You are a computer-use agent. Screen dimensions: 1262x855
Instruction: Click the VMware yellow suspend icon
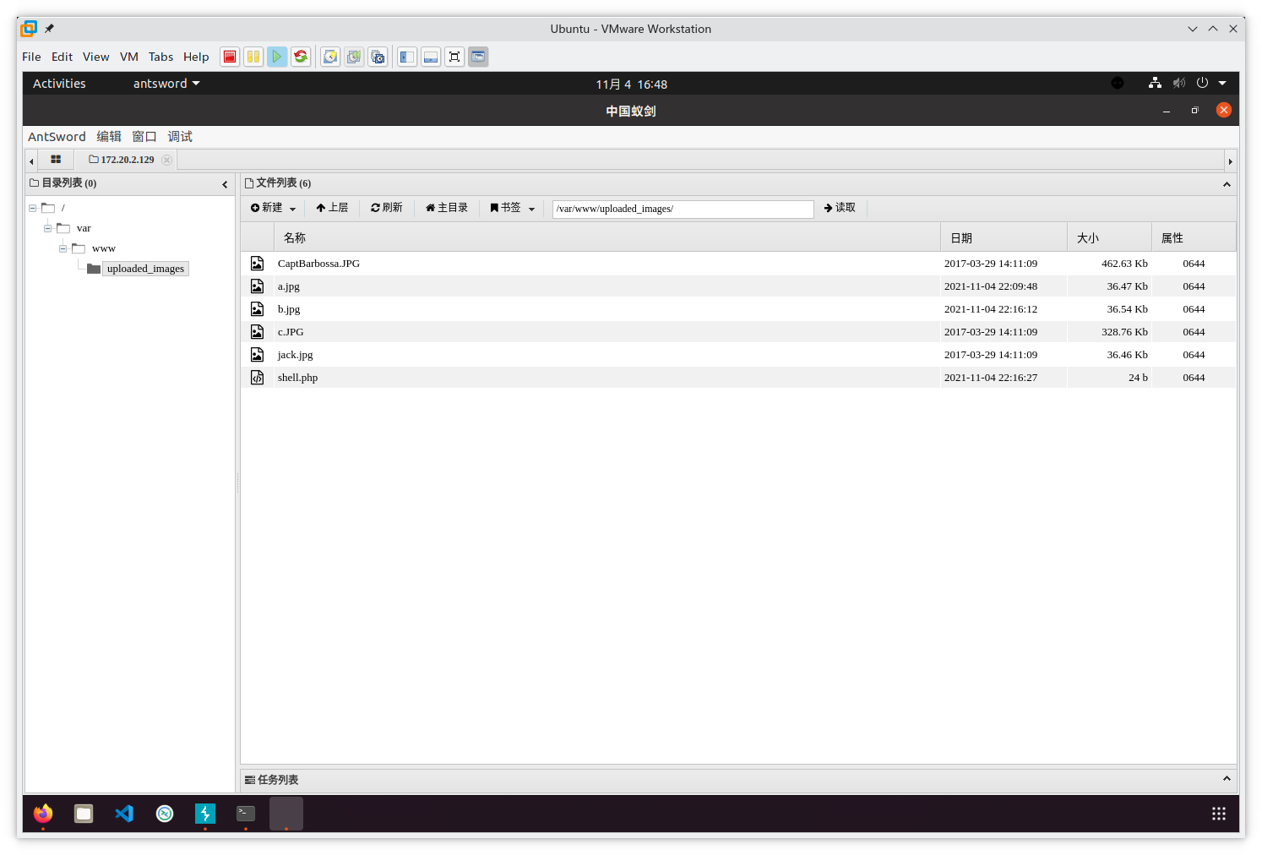tap(253, 57)
